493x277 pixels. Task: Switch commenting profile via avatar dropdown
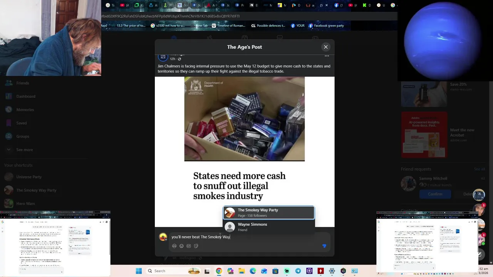pyautogui.click(x=163, y=237)
